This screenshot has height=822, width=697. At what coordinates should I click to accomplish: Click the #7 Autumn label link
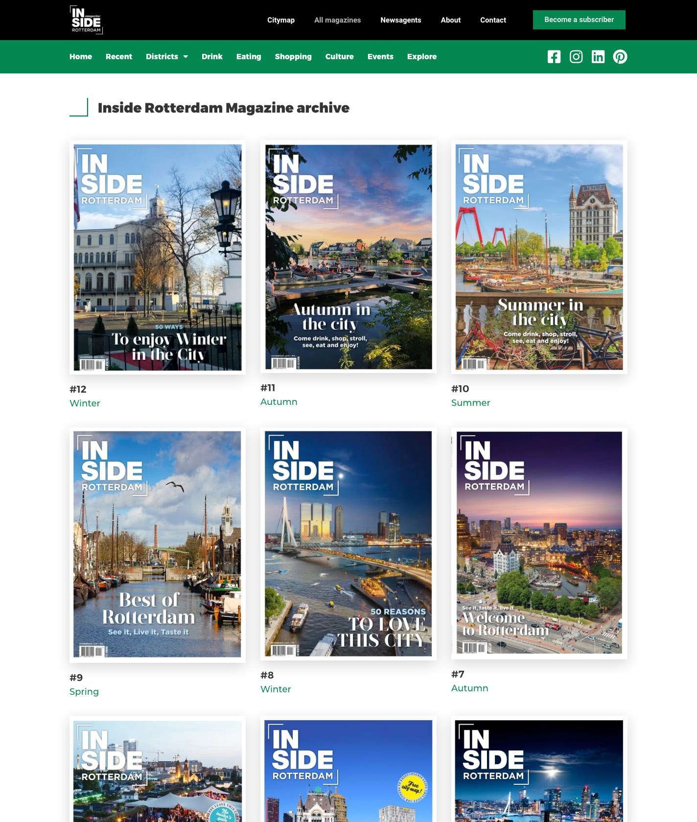tap(469, 688)
